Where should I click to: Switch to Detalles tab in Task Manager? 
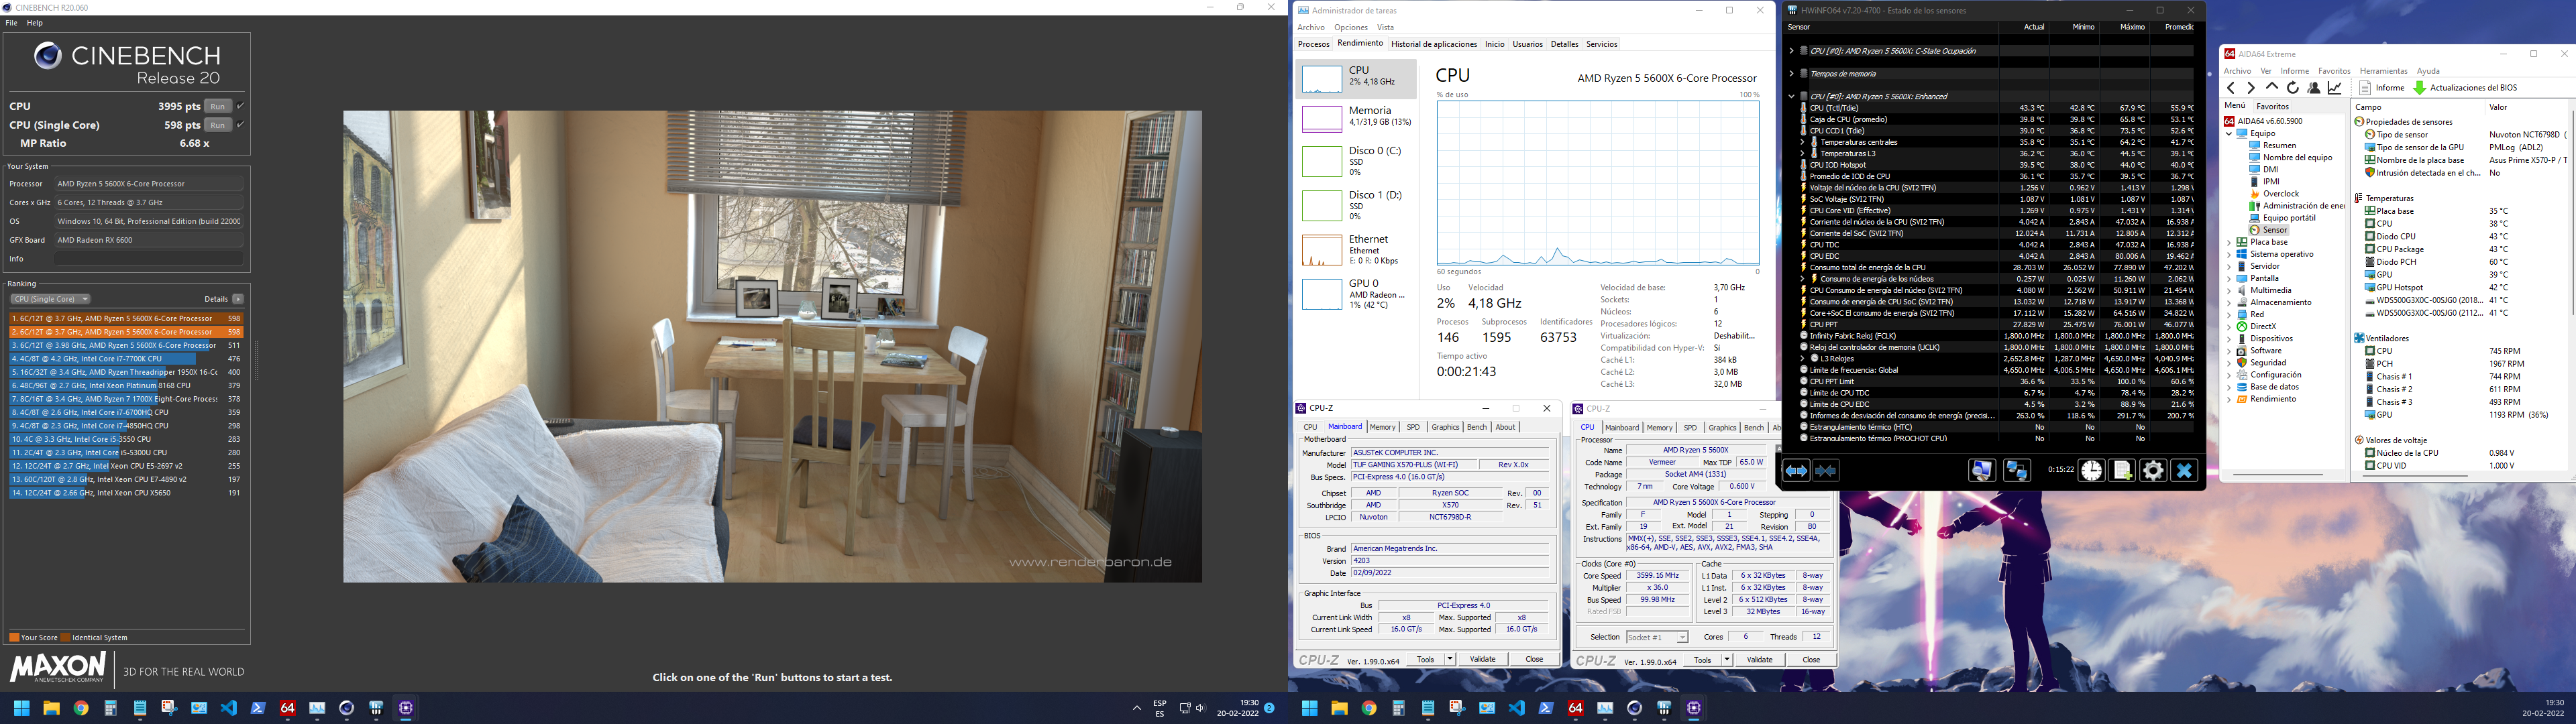(x=1564, y=44)
